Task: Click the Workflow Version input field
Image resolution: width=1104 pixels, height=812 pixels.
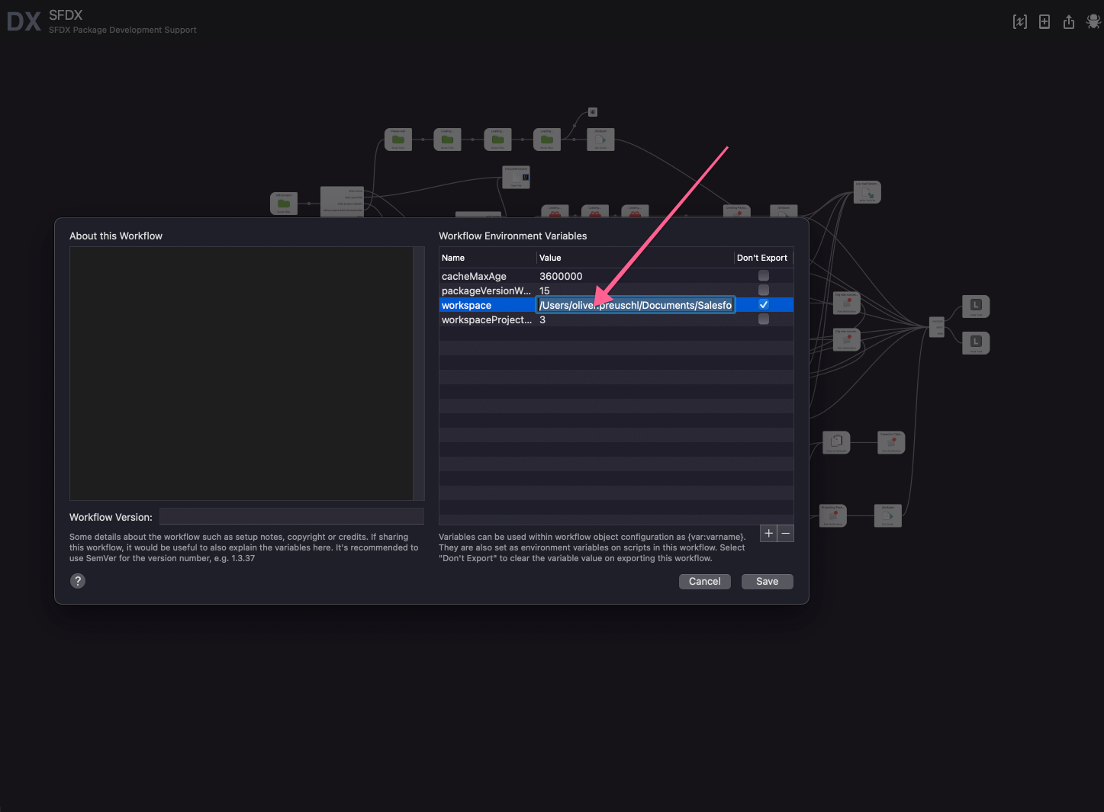Action: 291,516
